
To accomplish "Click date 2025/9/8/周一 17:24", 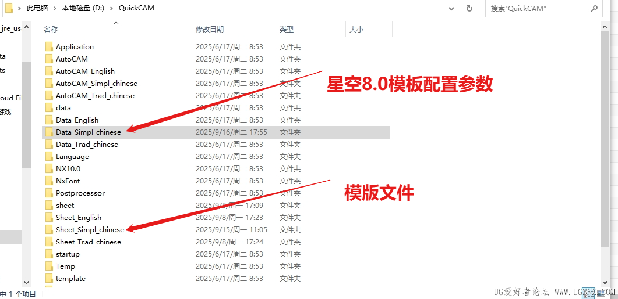I will (x=229, y=242).
